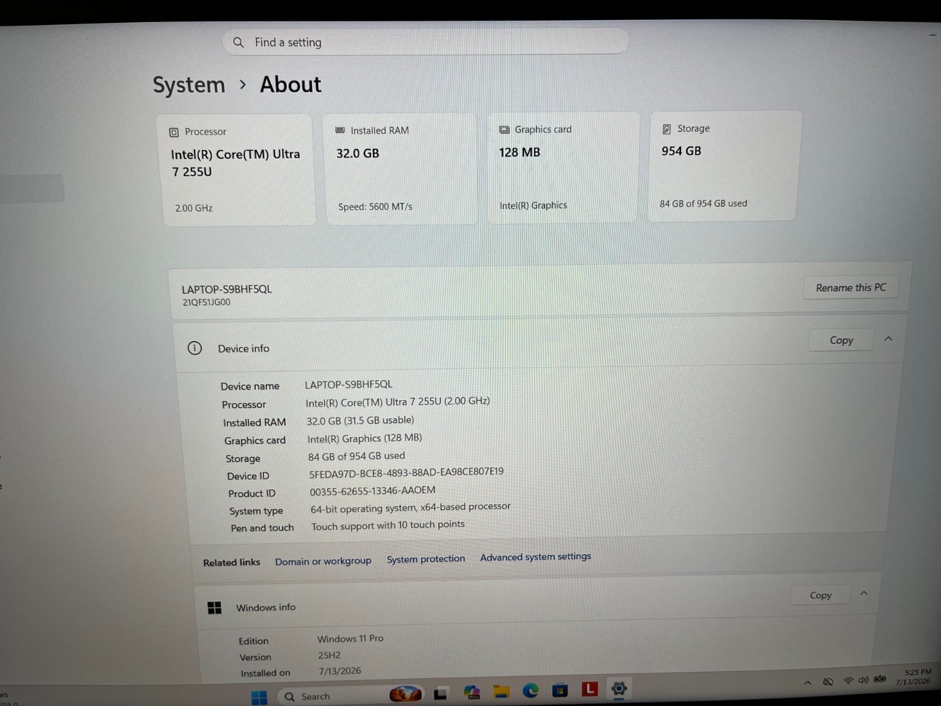Click the volume speaker tray icon

click(863, 680)
